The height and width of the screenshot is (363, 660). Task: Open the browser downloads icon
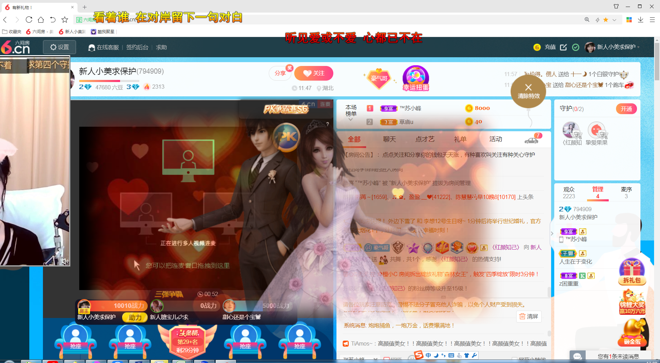[x=640, y=20]
